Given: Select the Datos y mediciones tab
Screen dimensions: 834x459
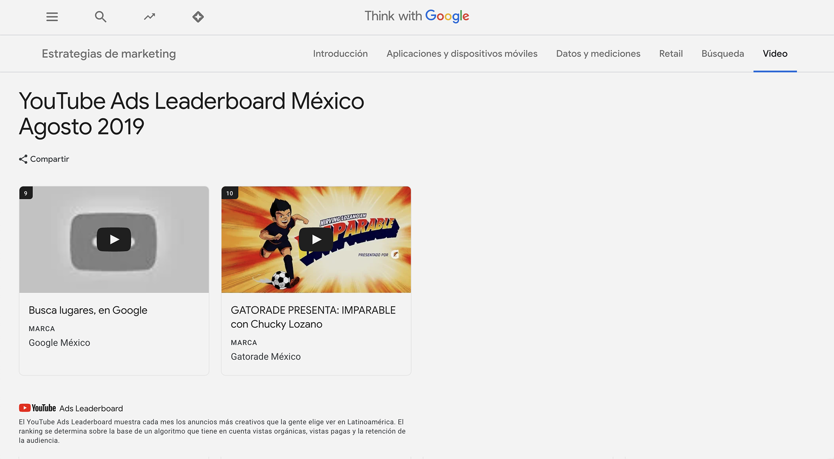Looking at the screenshot, I should pos(598,54).
